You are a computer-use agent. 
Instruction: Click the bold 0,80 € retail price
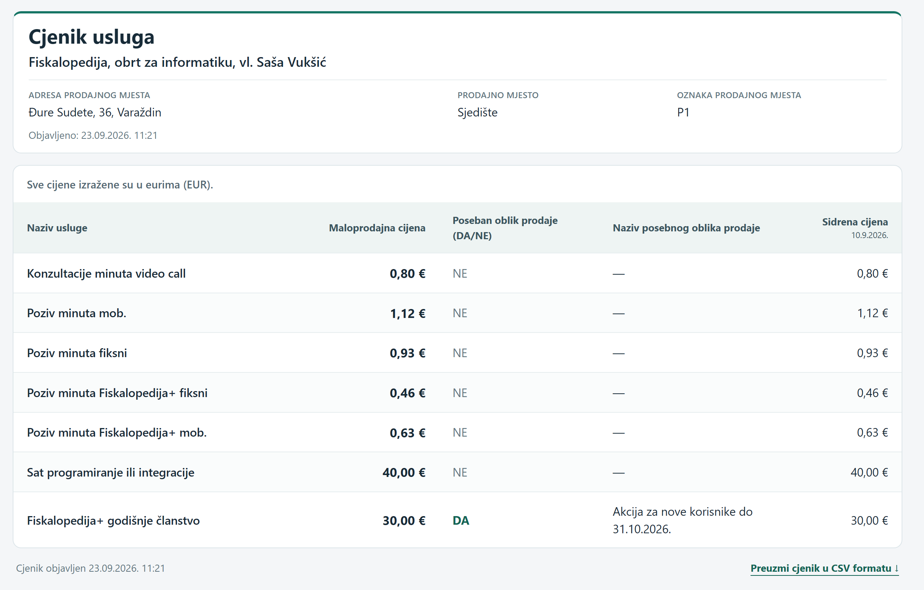(407, 274)
